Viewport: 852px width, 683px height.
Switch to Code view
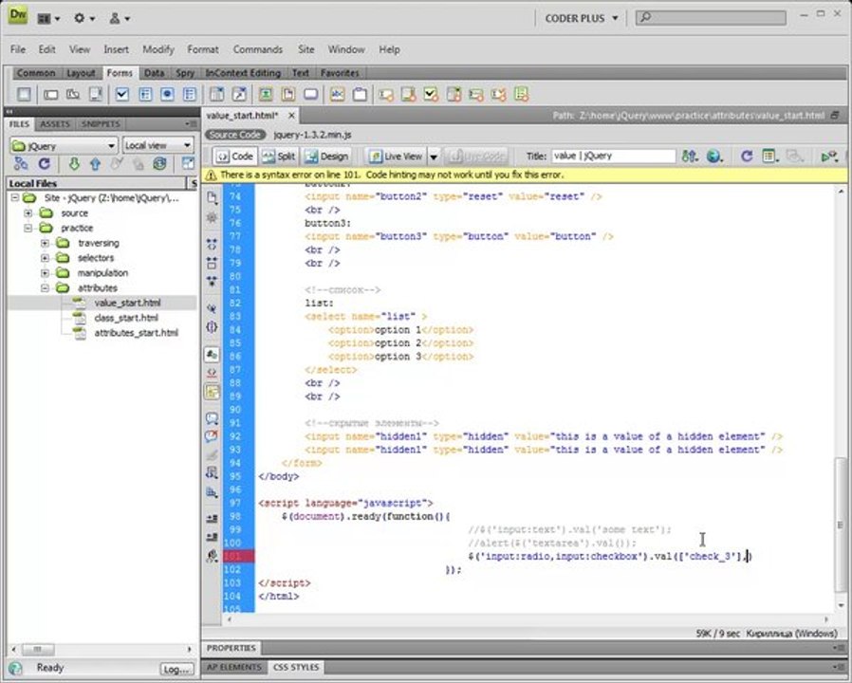(x=235, y=157)
